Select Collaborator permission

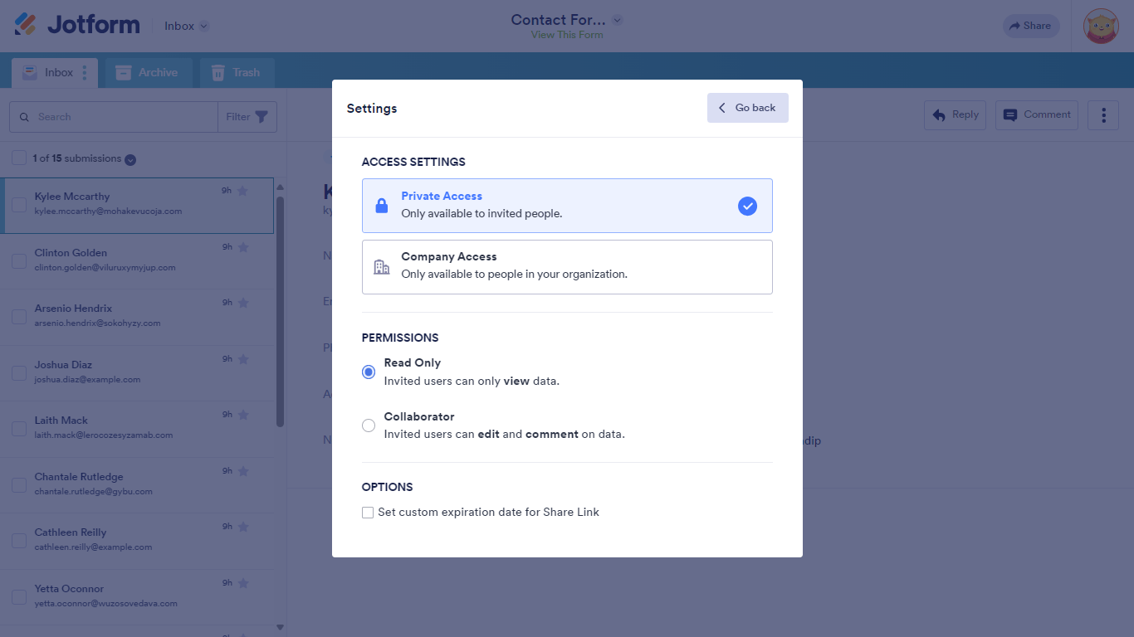[368, 425]
